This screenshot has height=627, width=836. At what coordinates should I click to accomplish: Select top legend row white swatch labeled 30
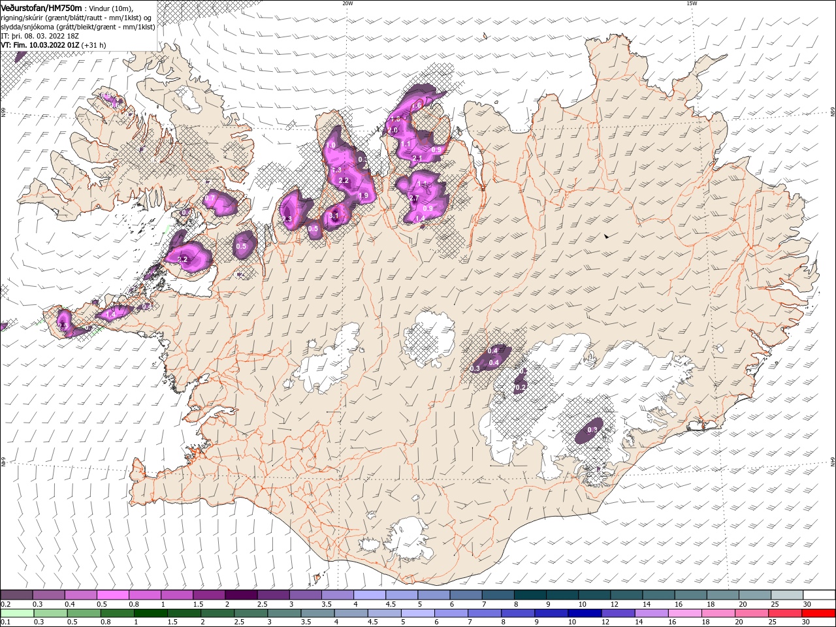point(818,595)
